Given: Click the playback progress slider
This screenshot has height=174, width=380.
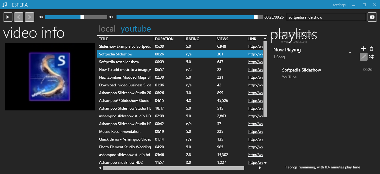Looking at the screenshot, I should [190, 17].
